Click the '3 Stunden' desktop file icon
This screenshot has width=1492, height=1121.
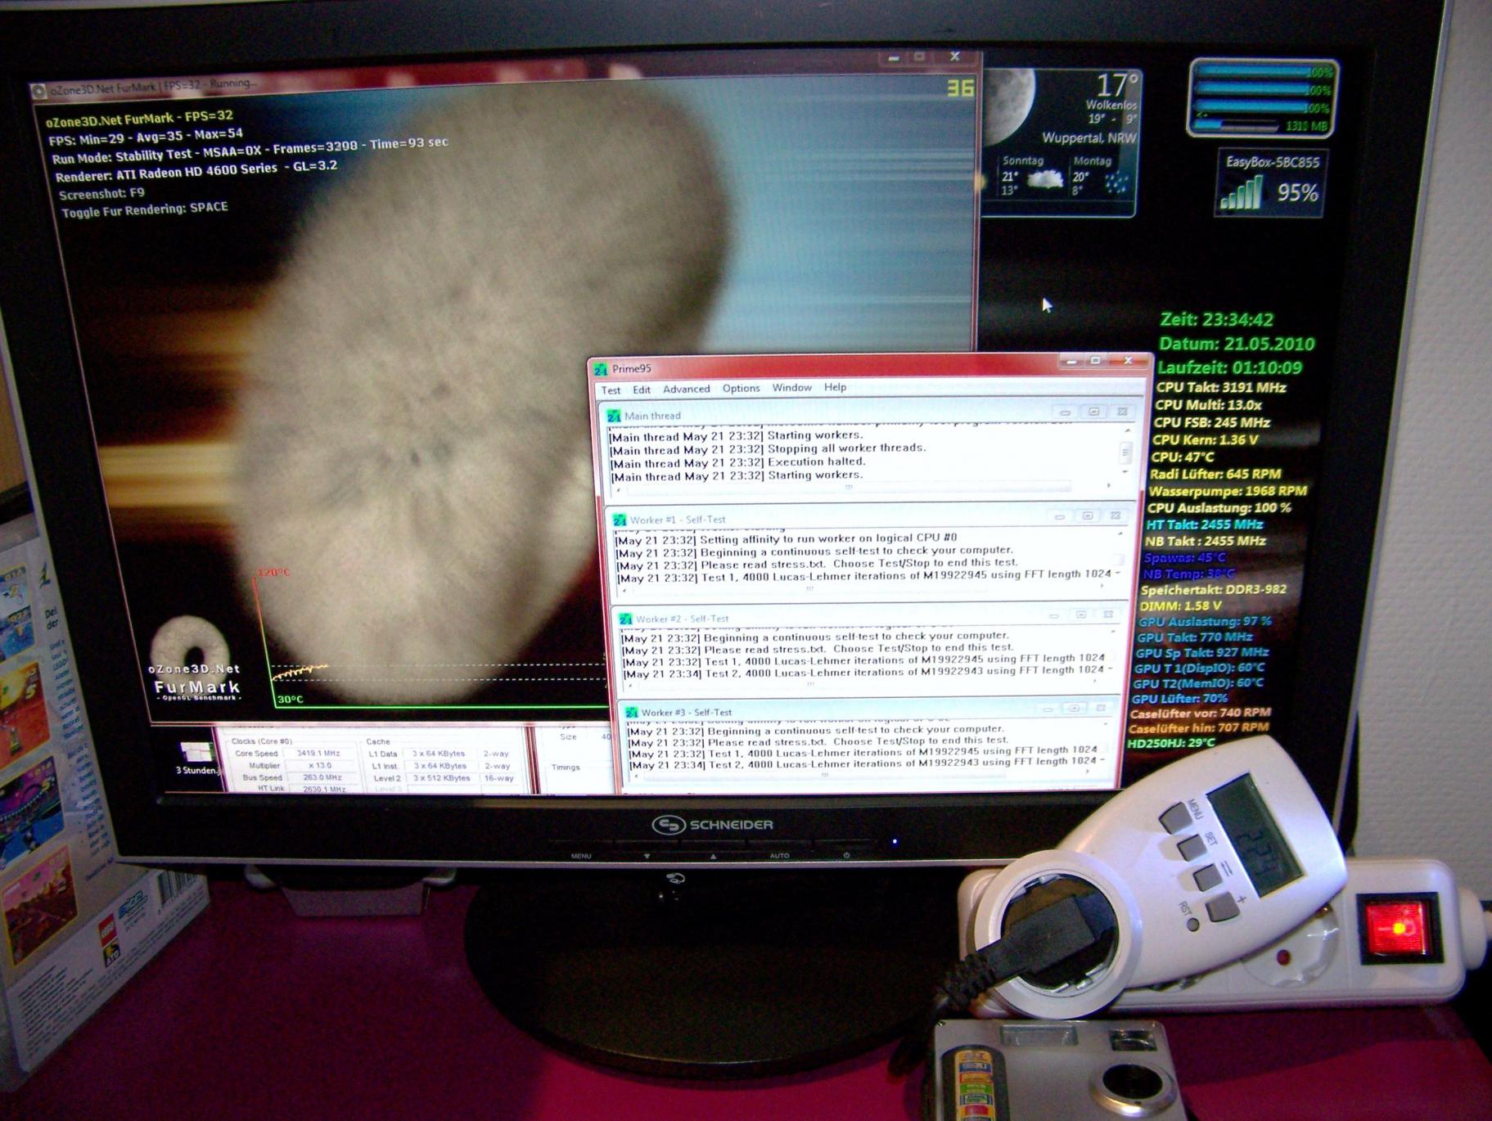[196, 759]
